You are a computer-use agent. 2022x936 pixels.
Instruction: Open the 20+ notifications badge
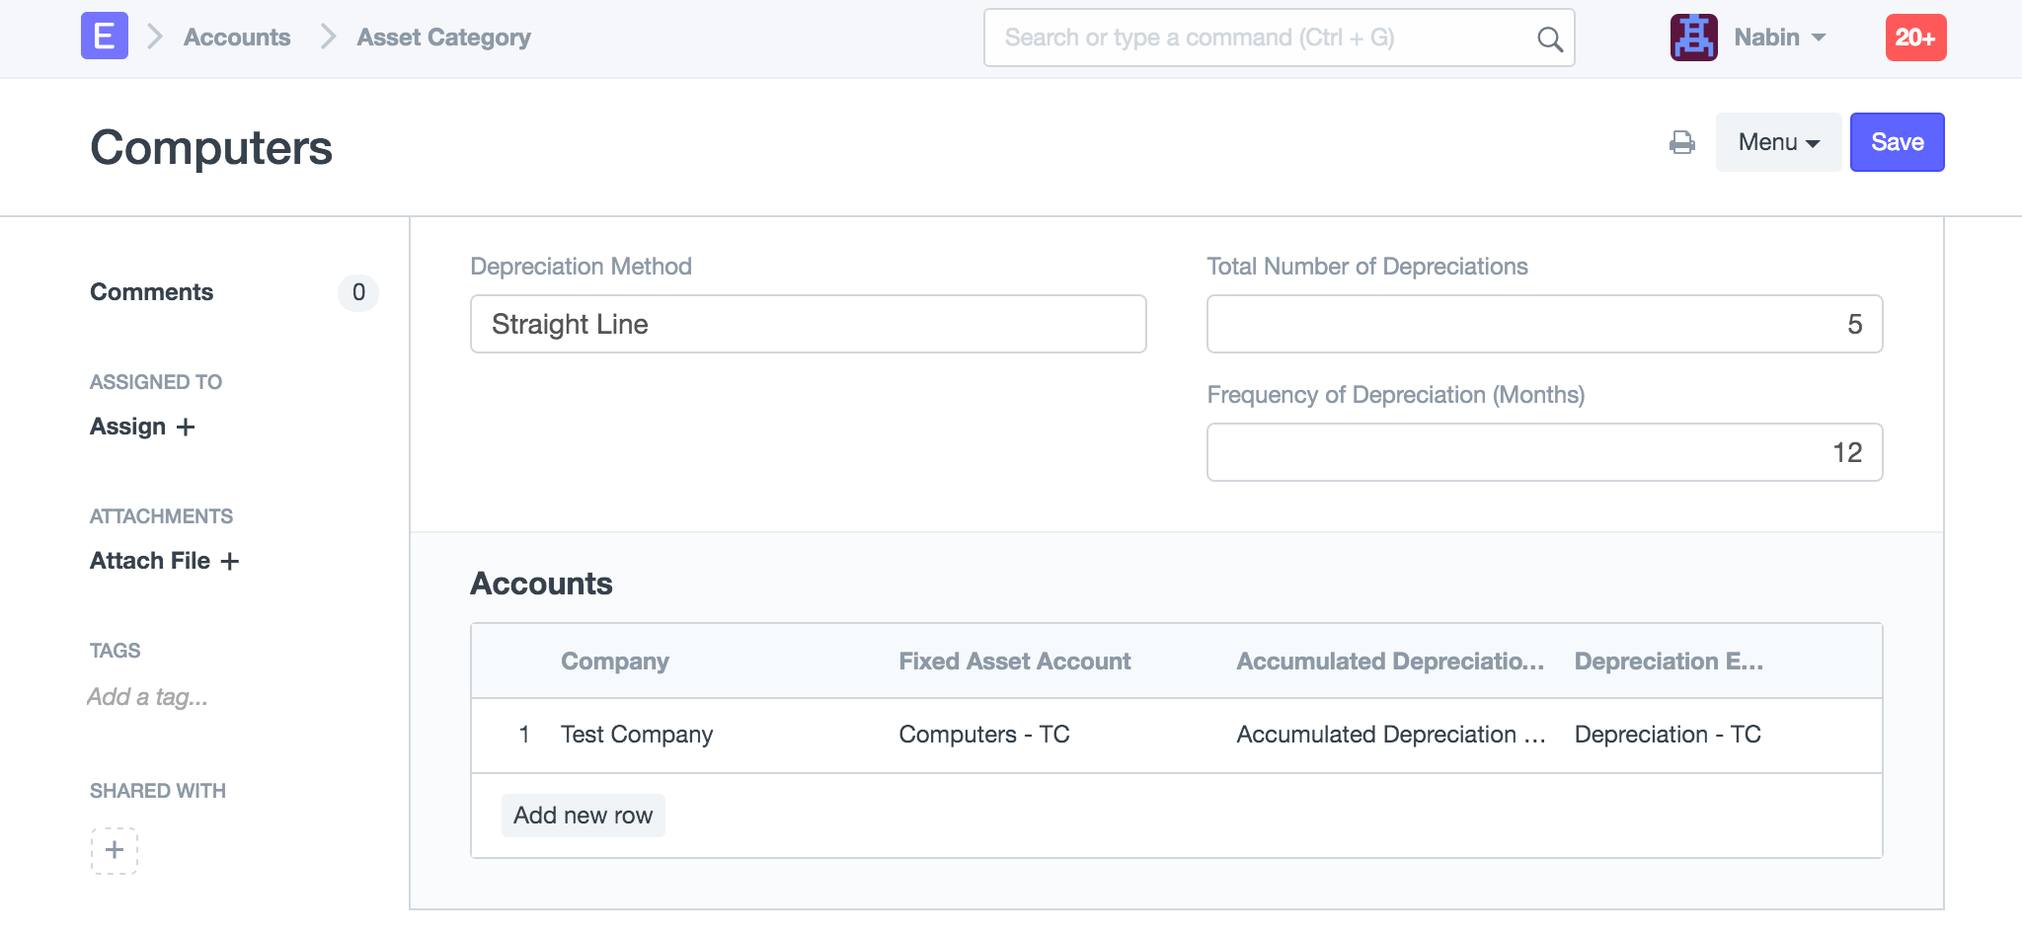point(1914,38)
